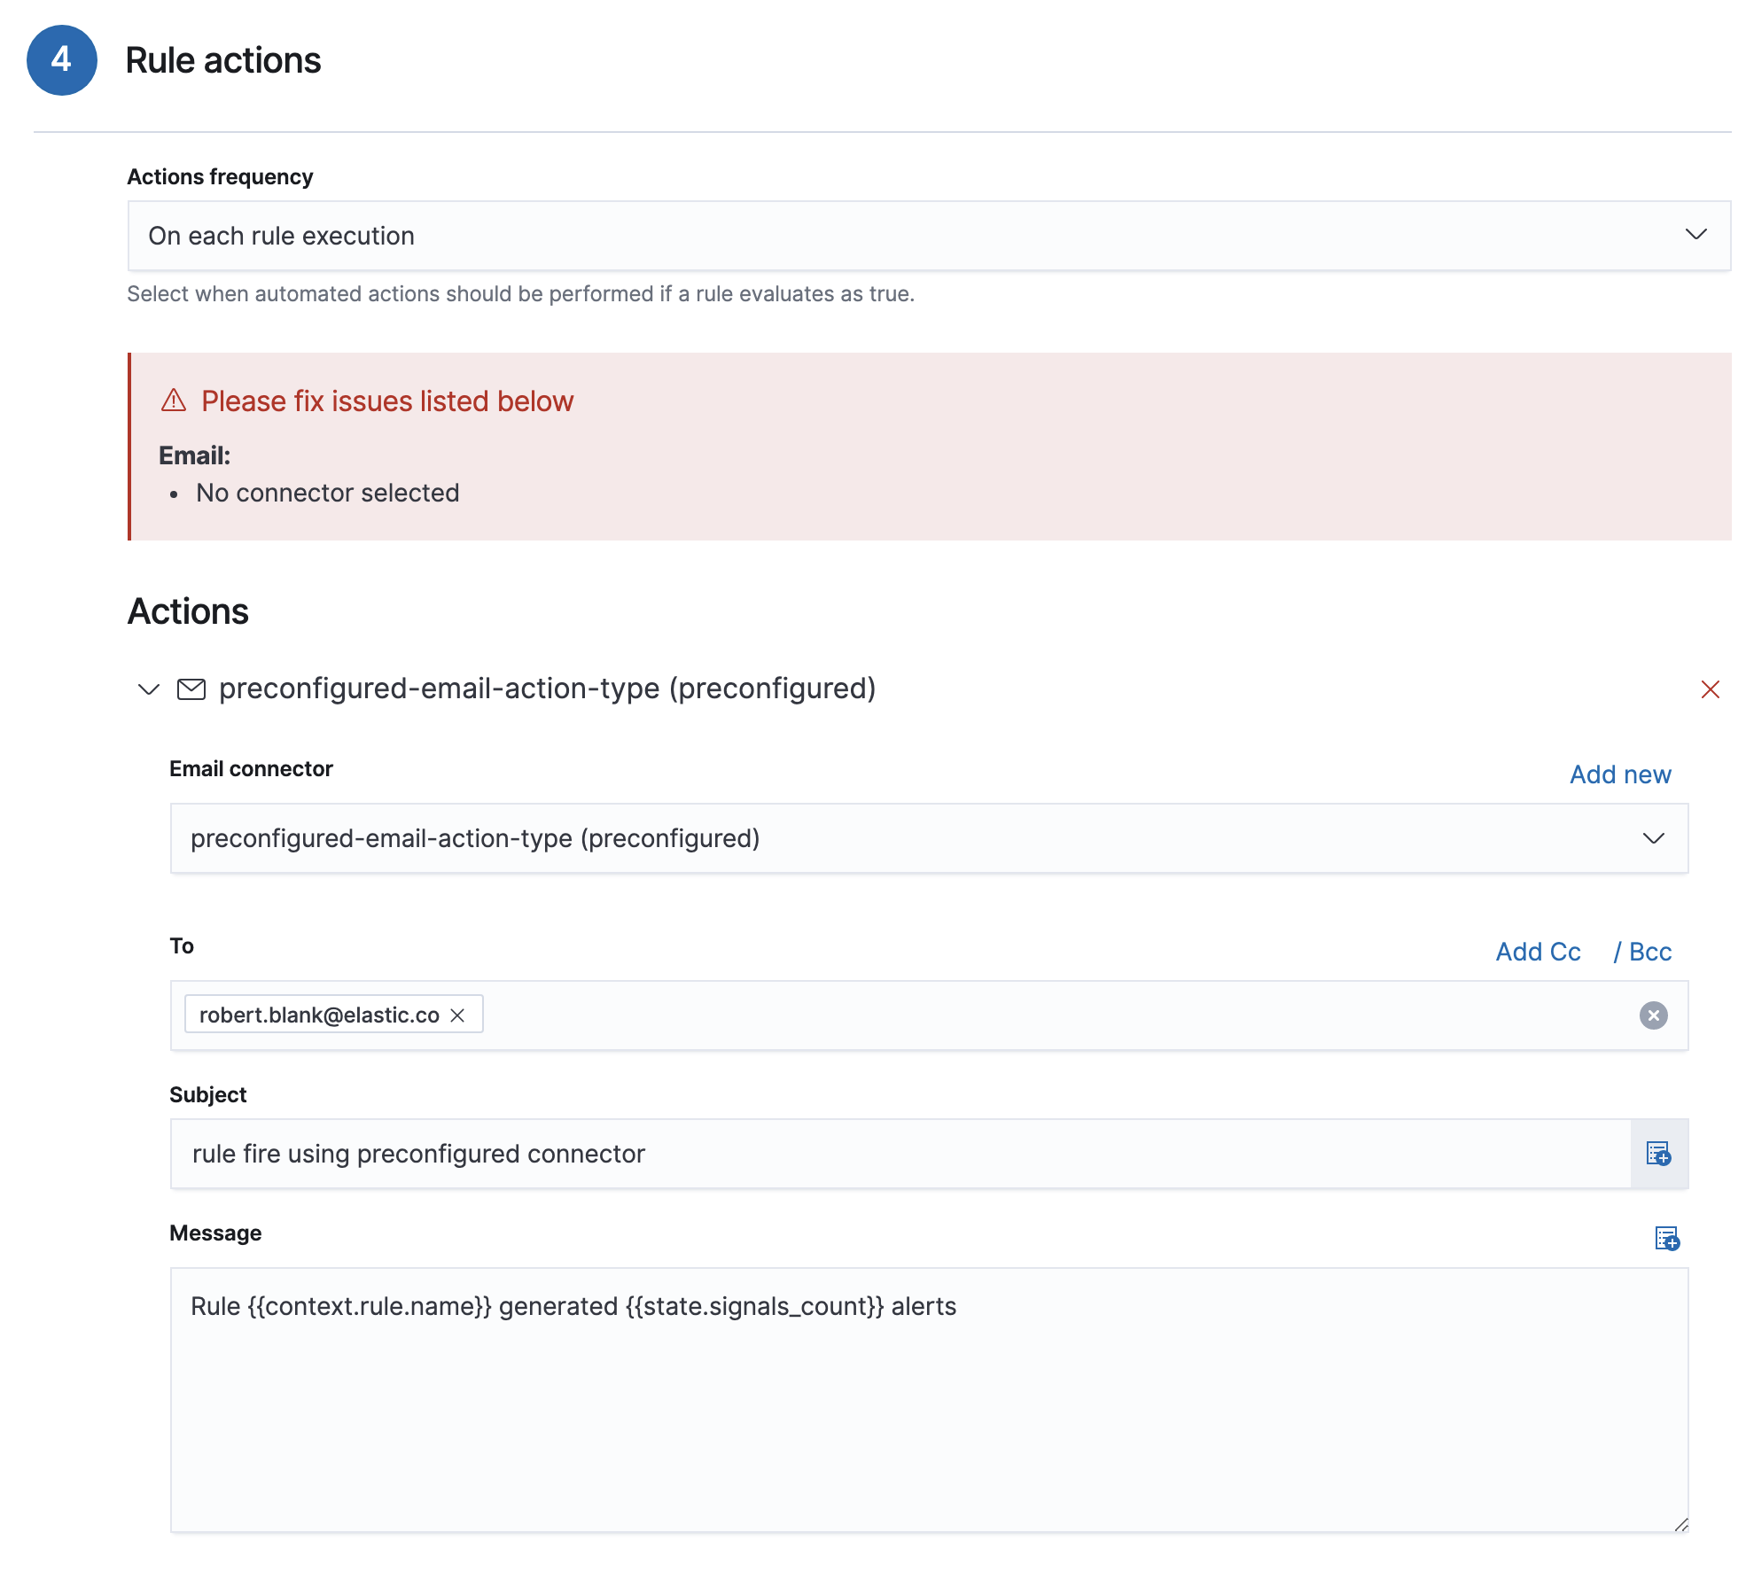Screen dimensions: 1746x1579
Task: Edit the Subject text field
Action: click(x=900, y=1154)
